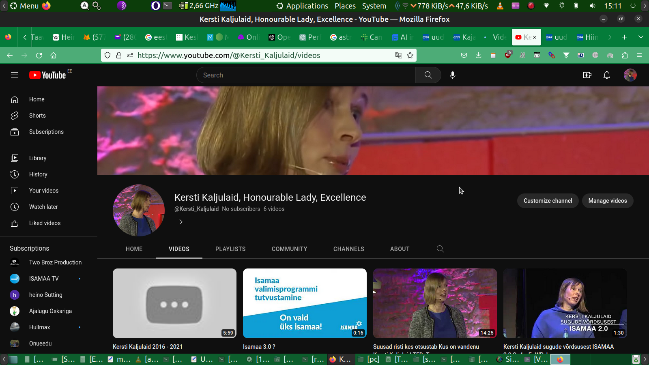649x365 pixels.
Task: Click the YouTube Create video icon
Action: pyautogui.click(x=587, y=75)
